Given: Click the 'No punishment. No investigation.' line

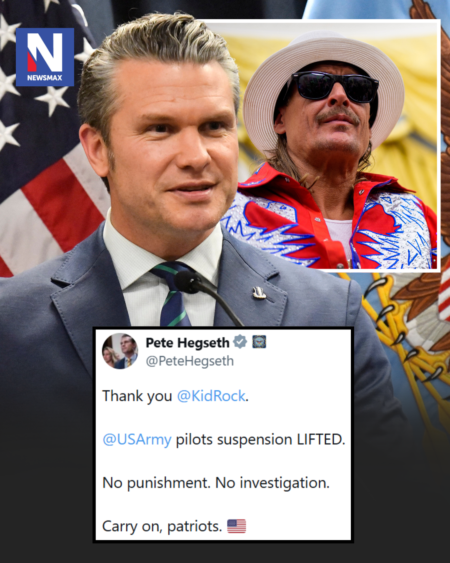Looking at the screenshot, I should pos(216,483).
